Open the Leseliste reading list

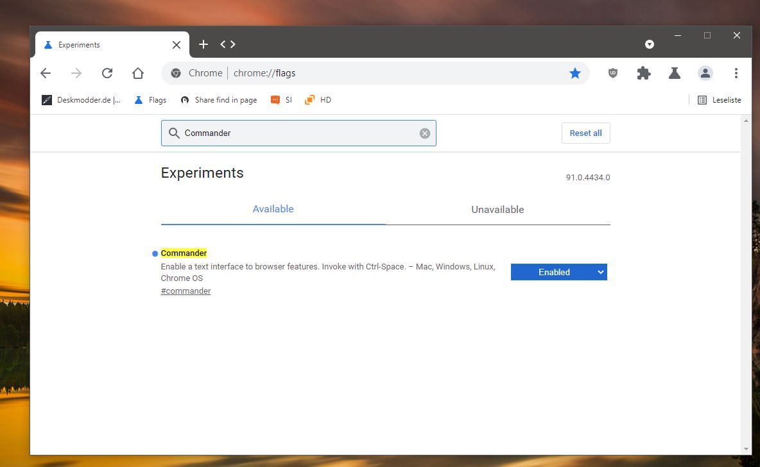[x=720, y=100]
